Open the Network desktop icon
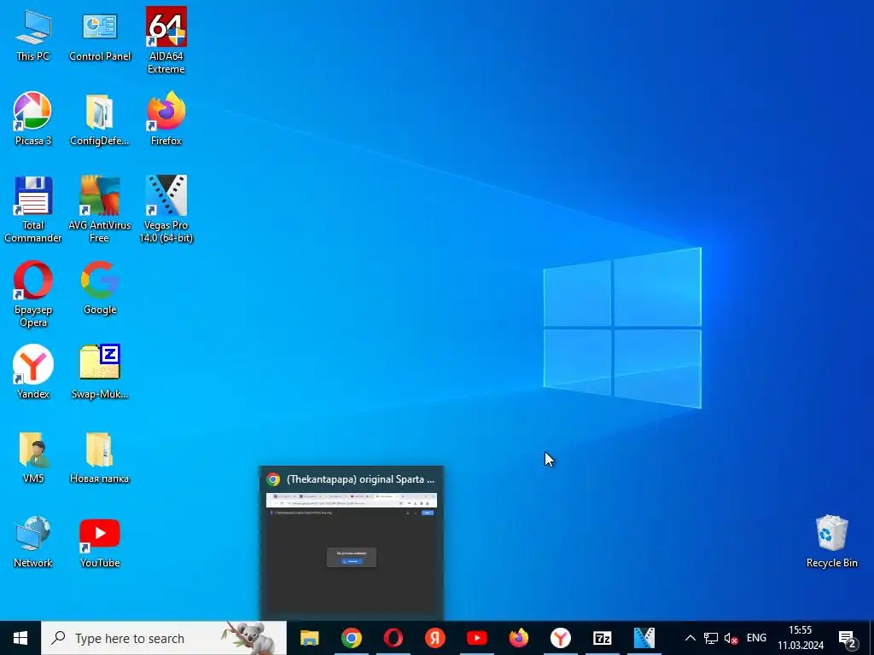This screenshot has height=655, width=874. 33,542
